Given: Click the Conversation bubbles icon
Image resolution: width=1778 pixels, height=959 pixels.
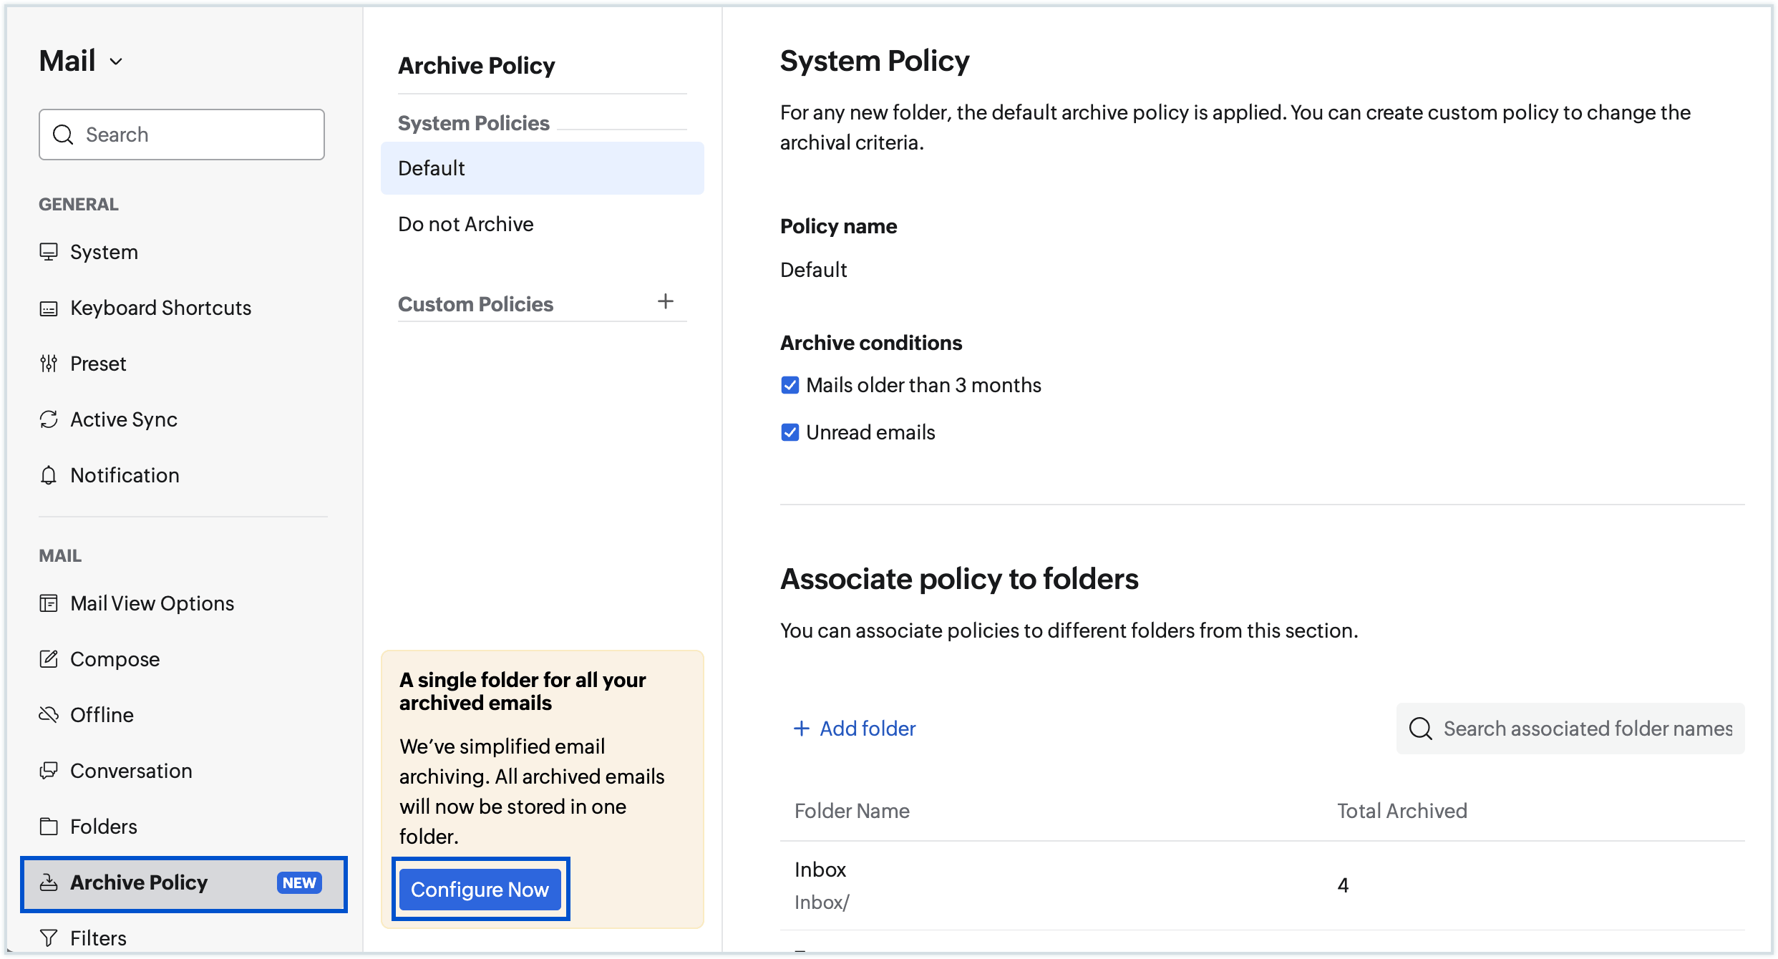Looking at the screenshot, I should pos(49,771).
